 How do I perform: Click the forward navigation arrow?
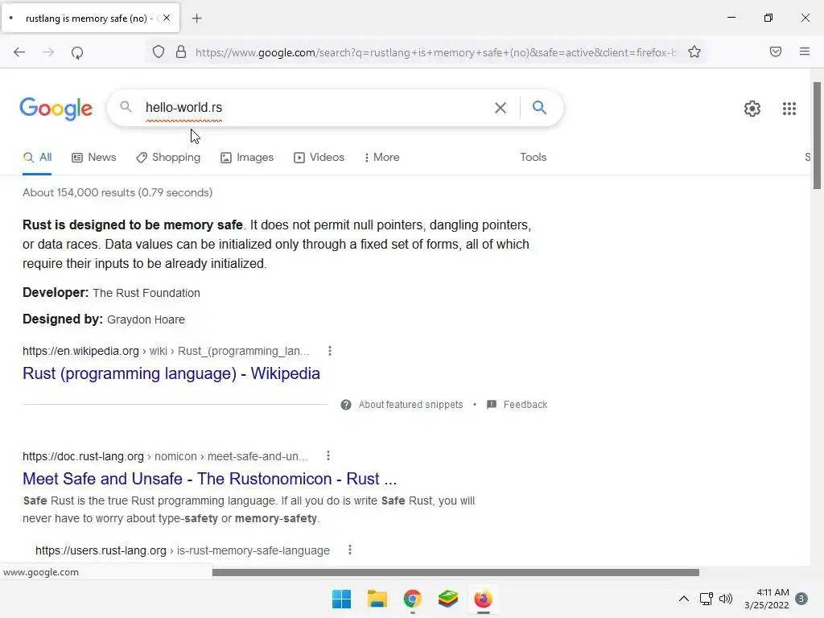pyautogui.click(x=48, y=52)
